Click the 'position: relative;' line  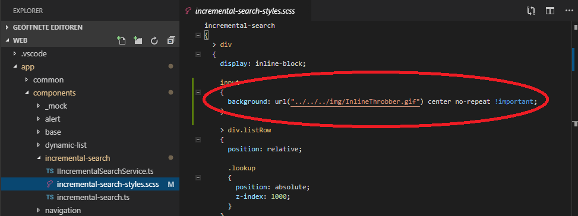(x=265, y=150)
